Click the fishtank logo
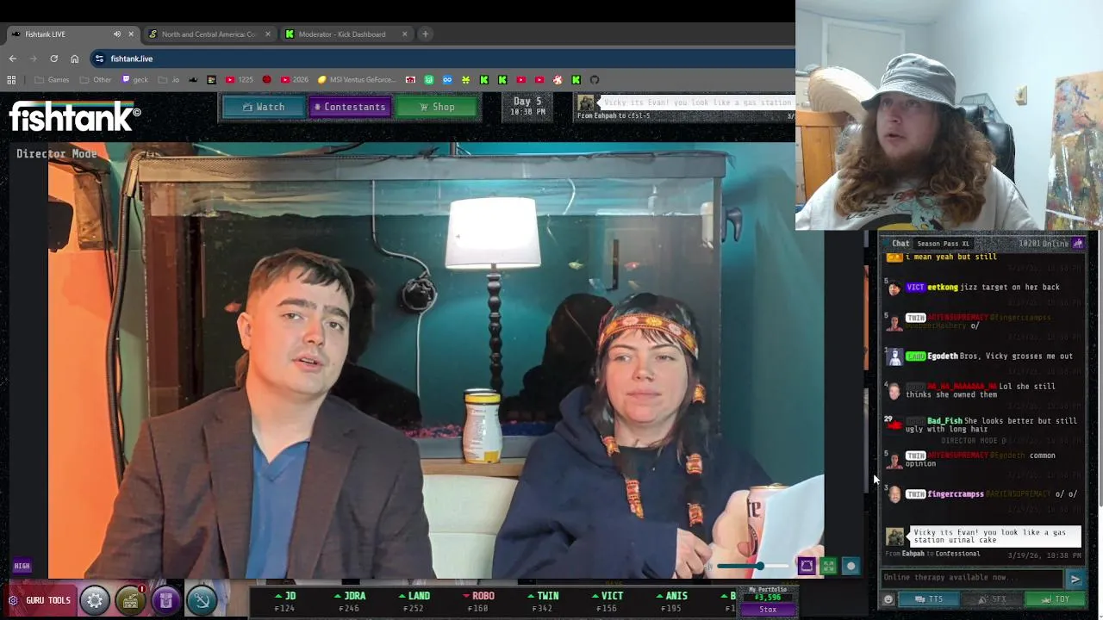The width and height of the screenshot is (1103, 620). [x=75, y=116]
